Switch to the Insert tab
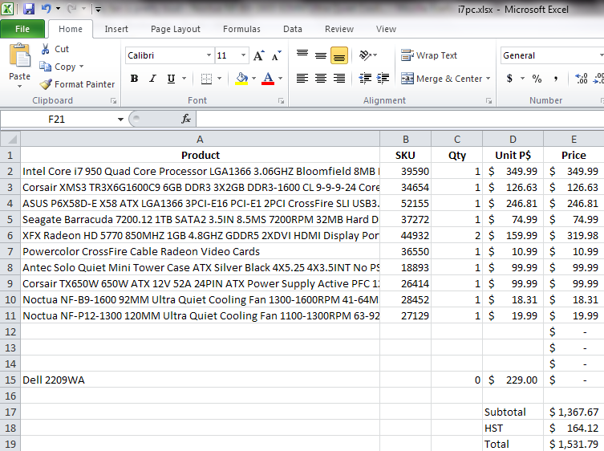Image resolution: width=604 pixels, height=451 pixels. pos(116,29)
